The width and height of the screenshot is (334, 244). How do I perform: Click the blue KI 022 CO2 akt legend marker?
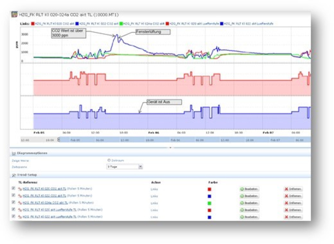[x=77, y=24]
